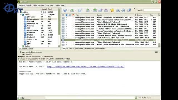Viewport: 178px width, 100px height.
Task: Click the Create new message toolbar icon
Action: [80, 10]
